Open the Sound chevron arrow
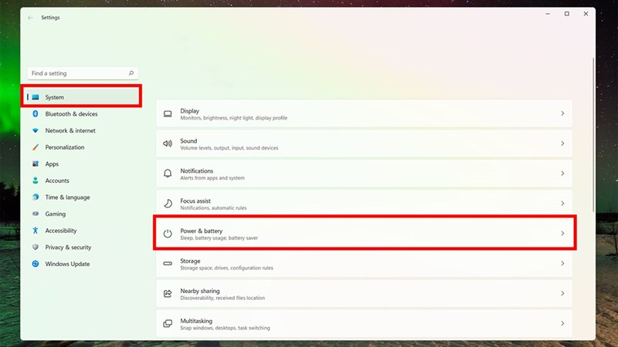Viewport: 618px width, 347px height. point(562,144)
